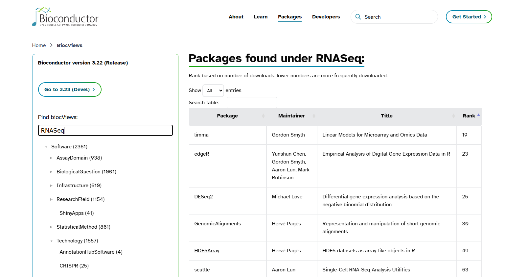Collapse the Technology tree node
Viewport: 529px width, 277px height.
coord(51,241)
